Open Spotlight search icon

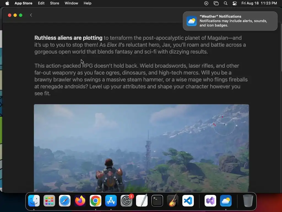coord(226,3)
